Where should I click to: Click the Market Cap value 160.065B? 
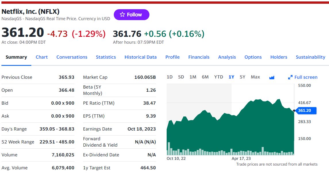click(x=145, y=77)
